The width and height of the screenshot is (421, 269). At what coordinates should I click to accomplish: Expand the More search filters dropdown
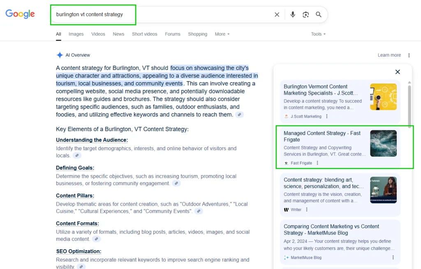click(222, 34)
